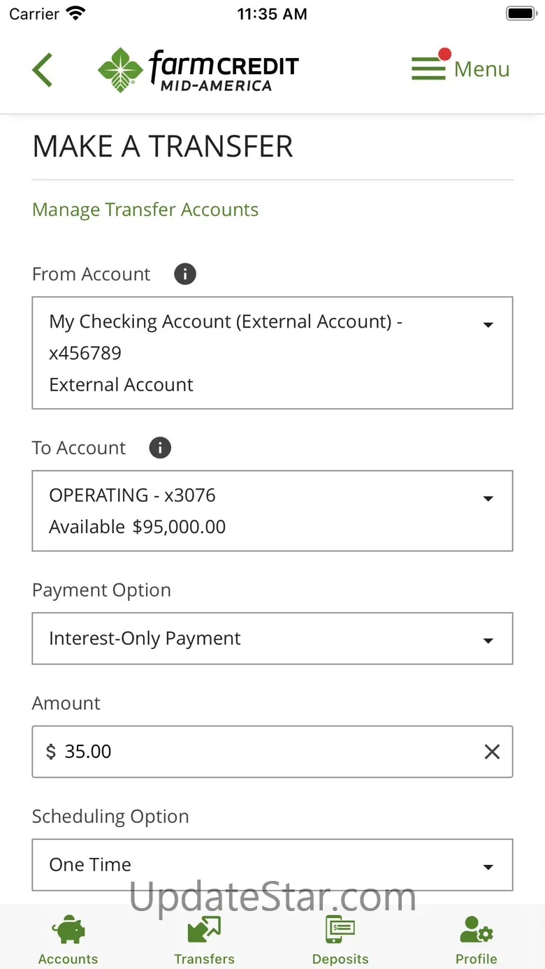
Task: Go to Profile gear icon tab
Action: coord(477,931)
